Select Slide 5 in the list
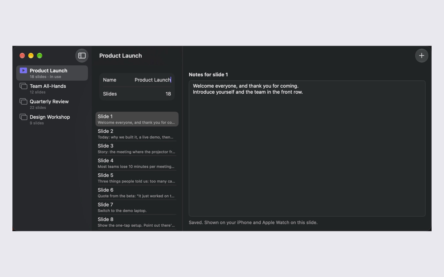This screenshot has width=444, height=277. (137, 178)
